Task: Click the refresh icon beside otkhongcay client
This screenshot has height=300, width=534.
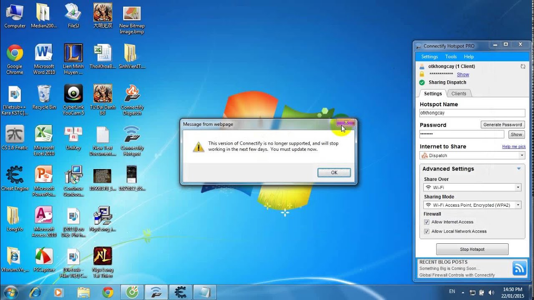Action: pyautogui.click(x=523, y=66)
